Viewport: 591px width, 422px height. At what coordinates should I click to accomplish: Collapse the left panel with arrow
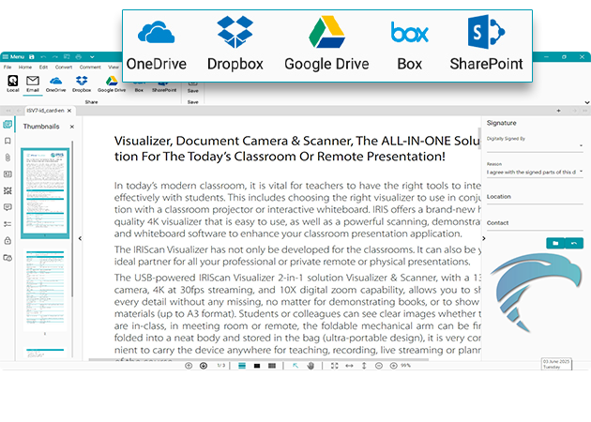tap(80, 238)
